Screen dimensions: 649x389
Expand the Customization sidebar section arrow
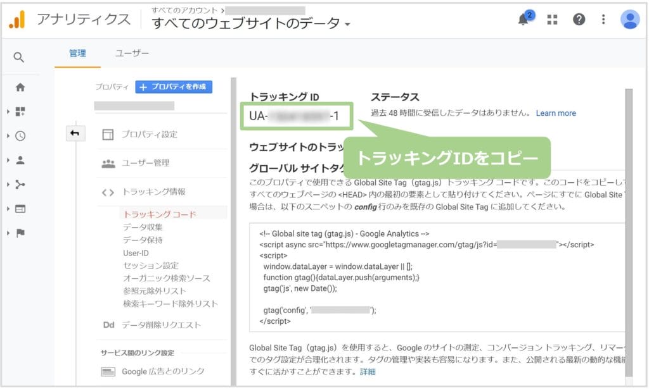[x=8, y=111]
